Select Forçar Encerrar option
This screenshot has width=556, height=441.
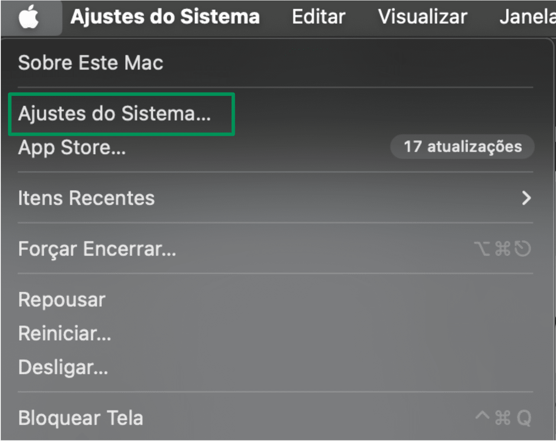click(96, 248)
